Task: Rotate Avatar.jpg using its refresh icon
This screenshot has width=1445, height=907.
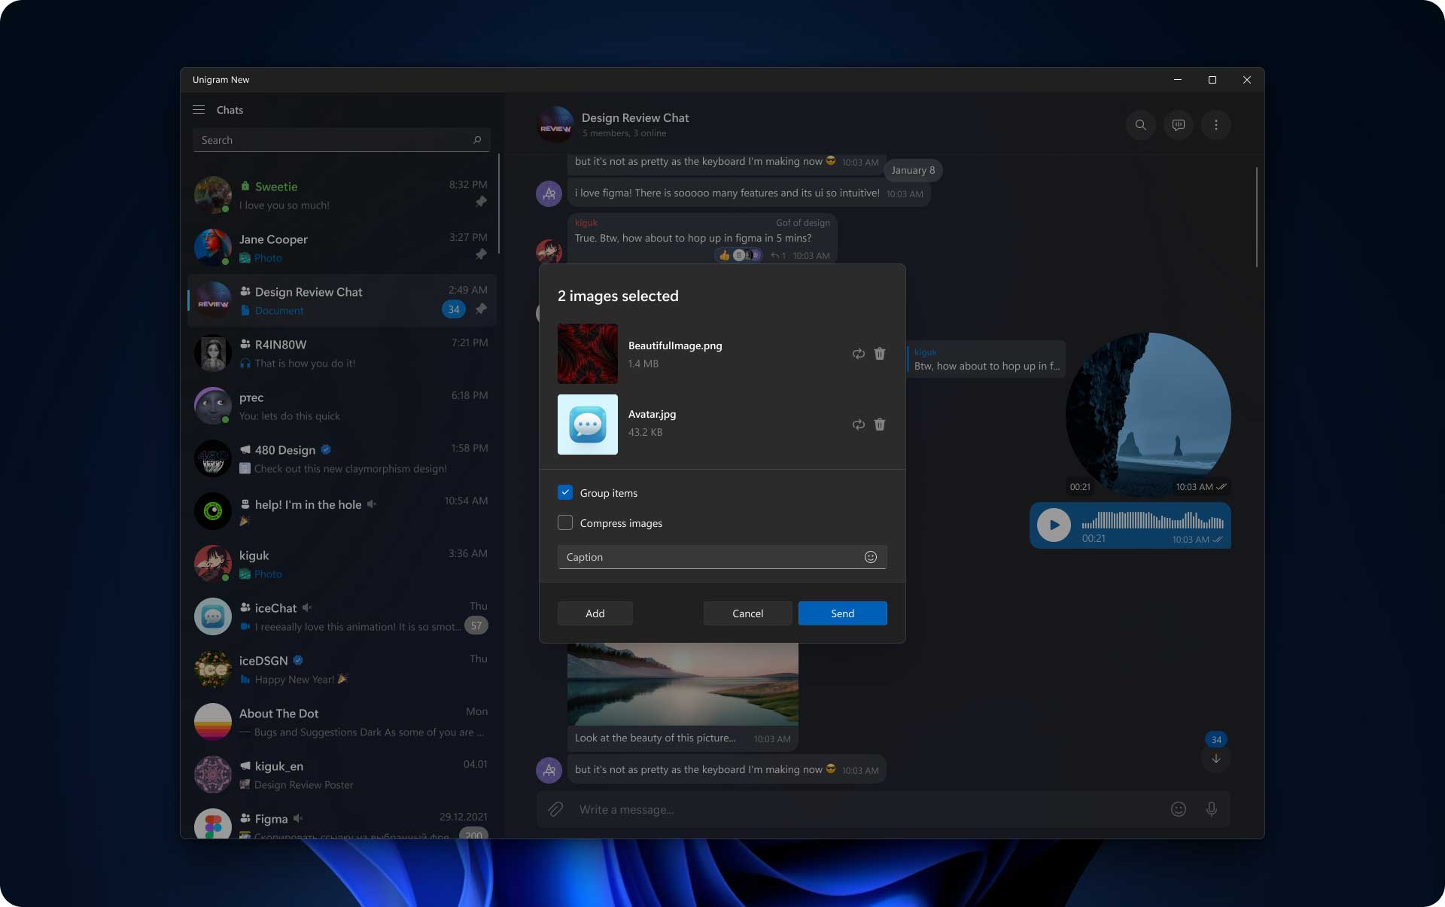Action: coord(859,425)
